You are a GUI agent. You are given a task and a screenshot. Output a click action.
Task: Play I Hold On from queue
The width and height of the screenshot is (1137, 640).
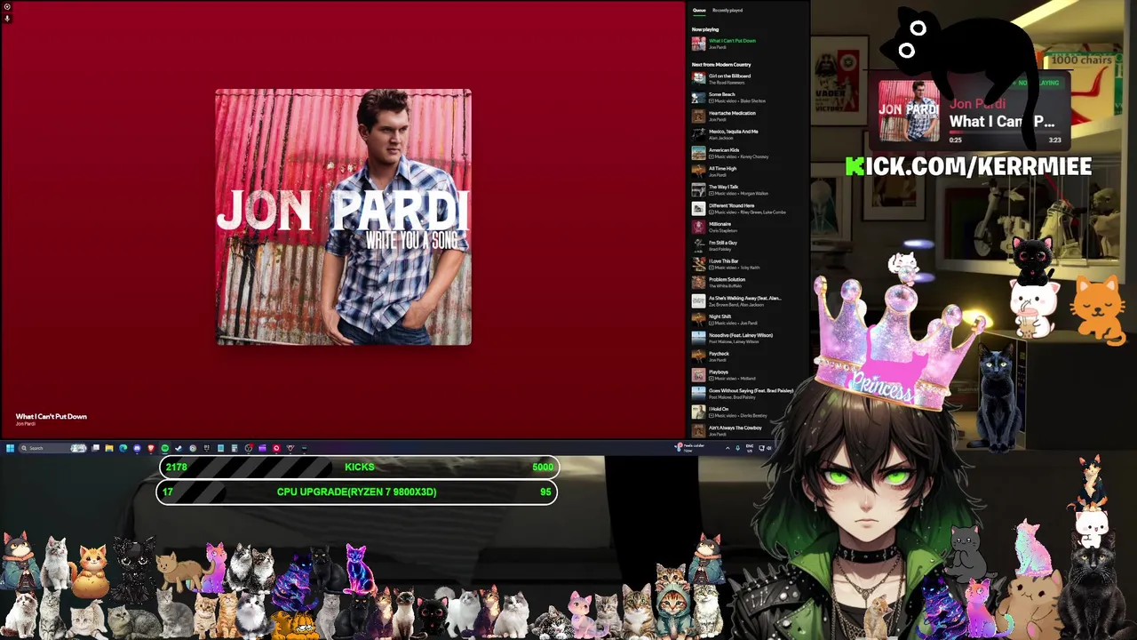pos(746,412)
